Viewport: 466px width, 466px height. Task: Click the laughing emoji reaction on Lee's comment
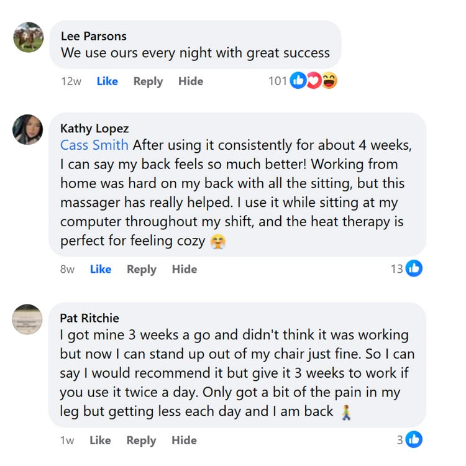pos(329,81)
